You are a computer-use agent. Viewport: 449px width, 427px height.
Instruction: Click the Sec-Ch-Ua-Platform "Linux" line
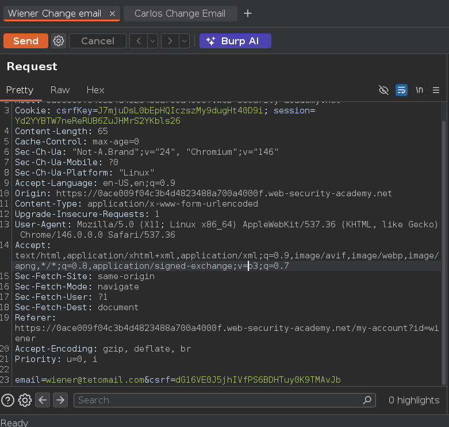[85, 173]
